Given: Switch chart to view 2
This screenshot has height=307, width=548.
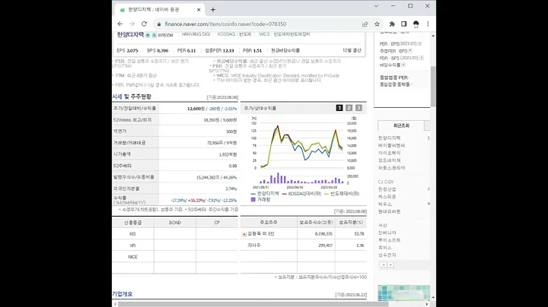Looking at the screenshot, I should point(349,108).
